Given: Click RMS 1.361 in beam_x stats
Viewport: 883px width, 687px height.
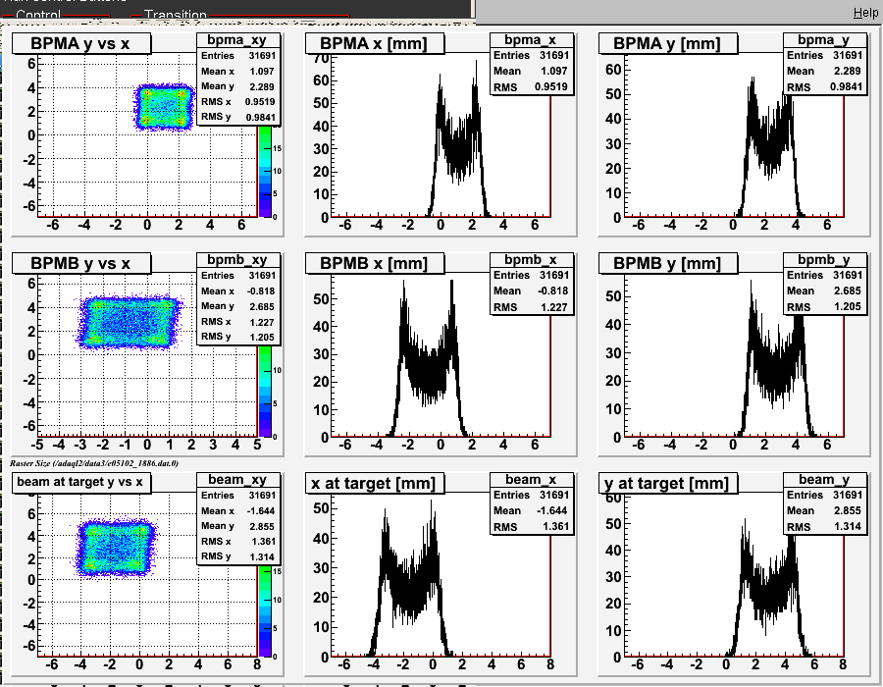Looking at the screenshot, I should point(531,526).
